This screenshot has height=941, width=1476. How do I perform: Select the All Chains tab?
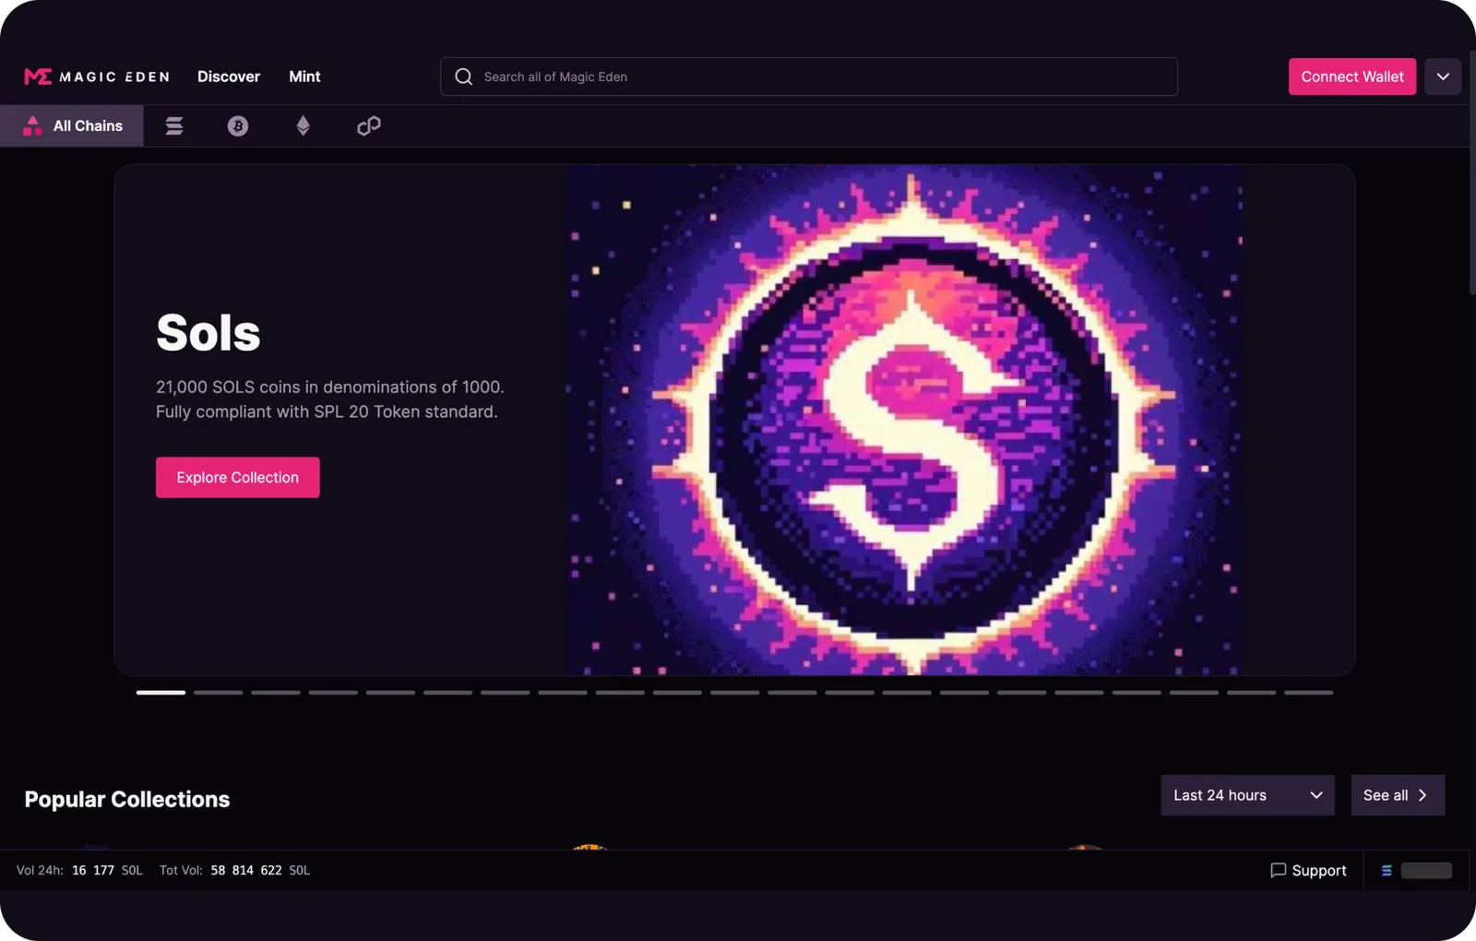click(72, 125)
